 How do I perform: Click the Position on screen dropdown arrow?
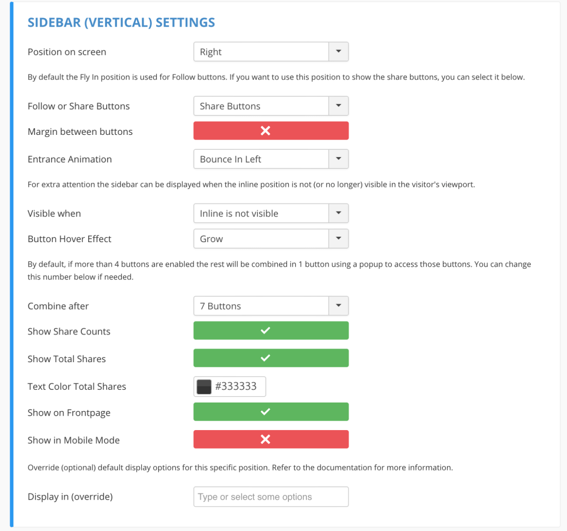pyautogui.click(x=339, y=52)
